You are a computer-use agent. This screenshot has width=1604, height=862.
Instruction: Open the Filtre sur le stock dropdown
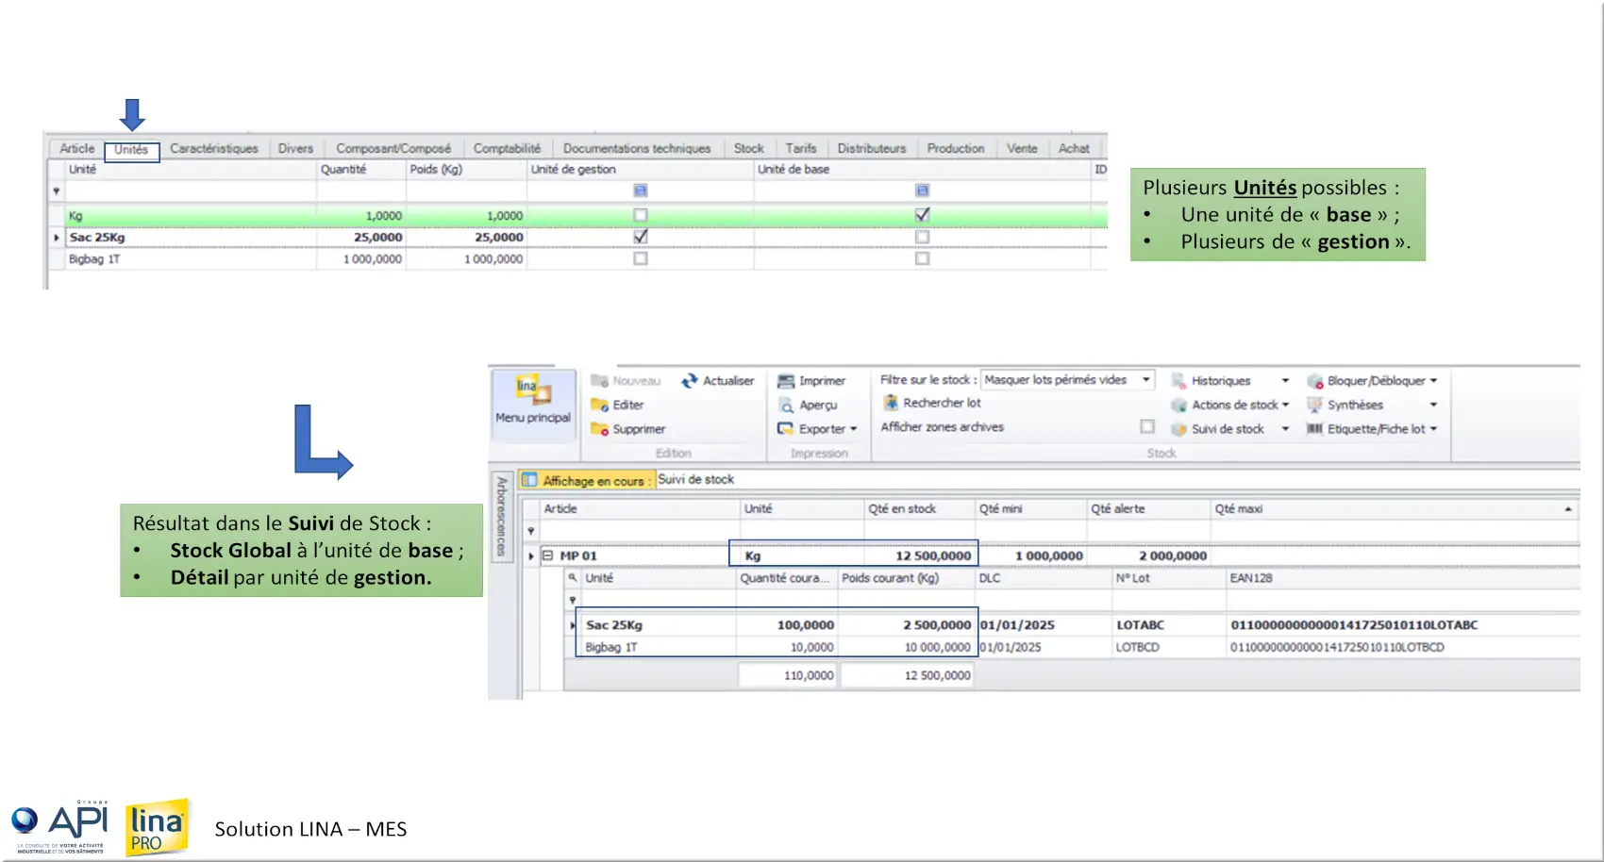(x=1146, y=380)
